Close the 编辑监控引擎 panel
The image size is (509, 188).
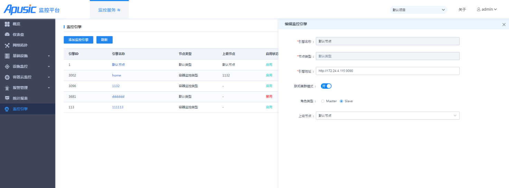[x=504, y=24]
